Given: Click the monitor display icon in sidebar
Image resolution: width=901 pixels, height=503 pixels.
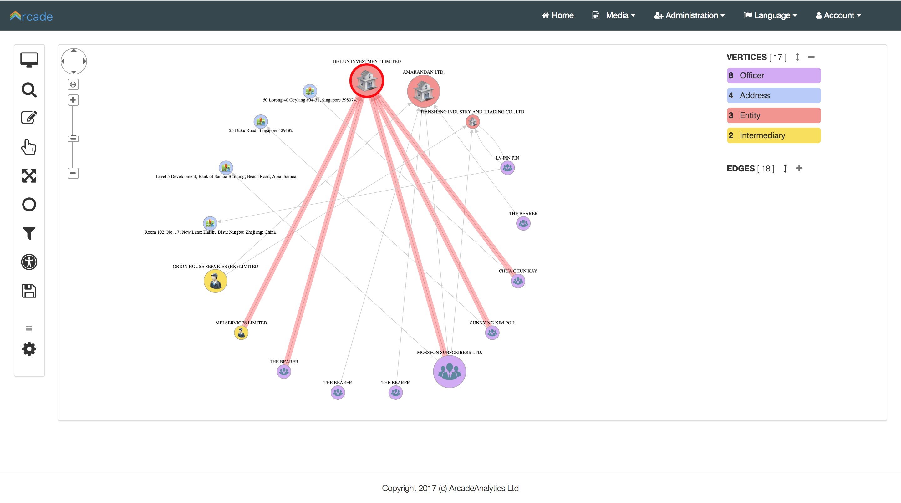Looking at the screenshot, I should 29,60.
